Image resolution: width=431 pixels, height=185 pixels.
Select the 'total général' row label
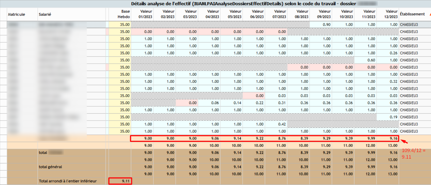click(50, 167)
